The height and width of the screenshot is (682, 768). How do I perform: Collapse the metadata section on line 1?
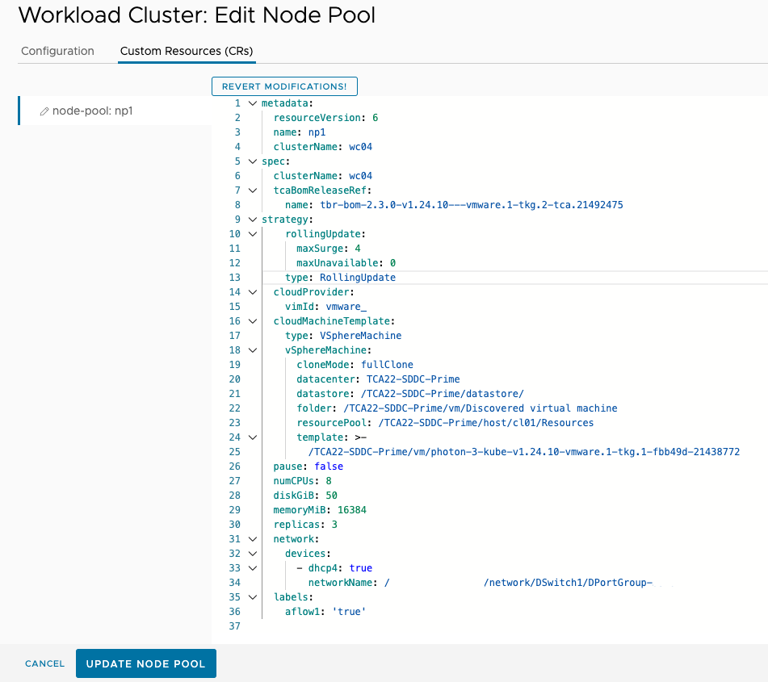pyautogui.click(x=254, y=103)
